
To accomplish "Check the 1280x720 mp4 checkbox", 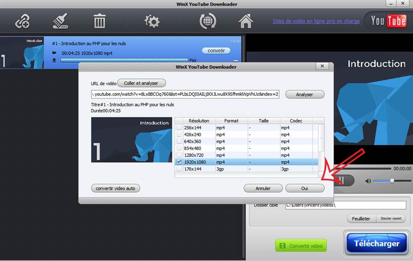I will pyautogui.click(x=179, y=155).
